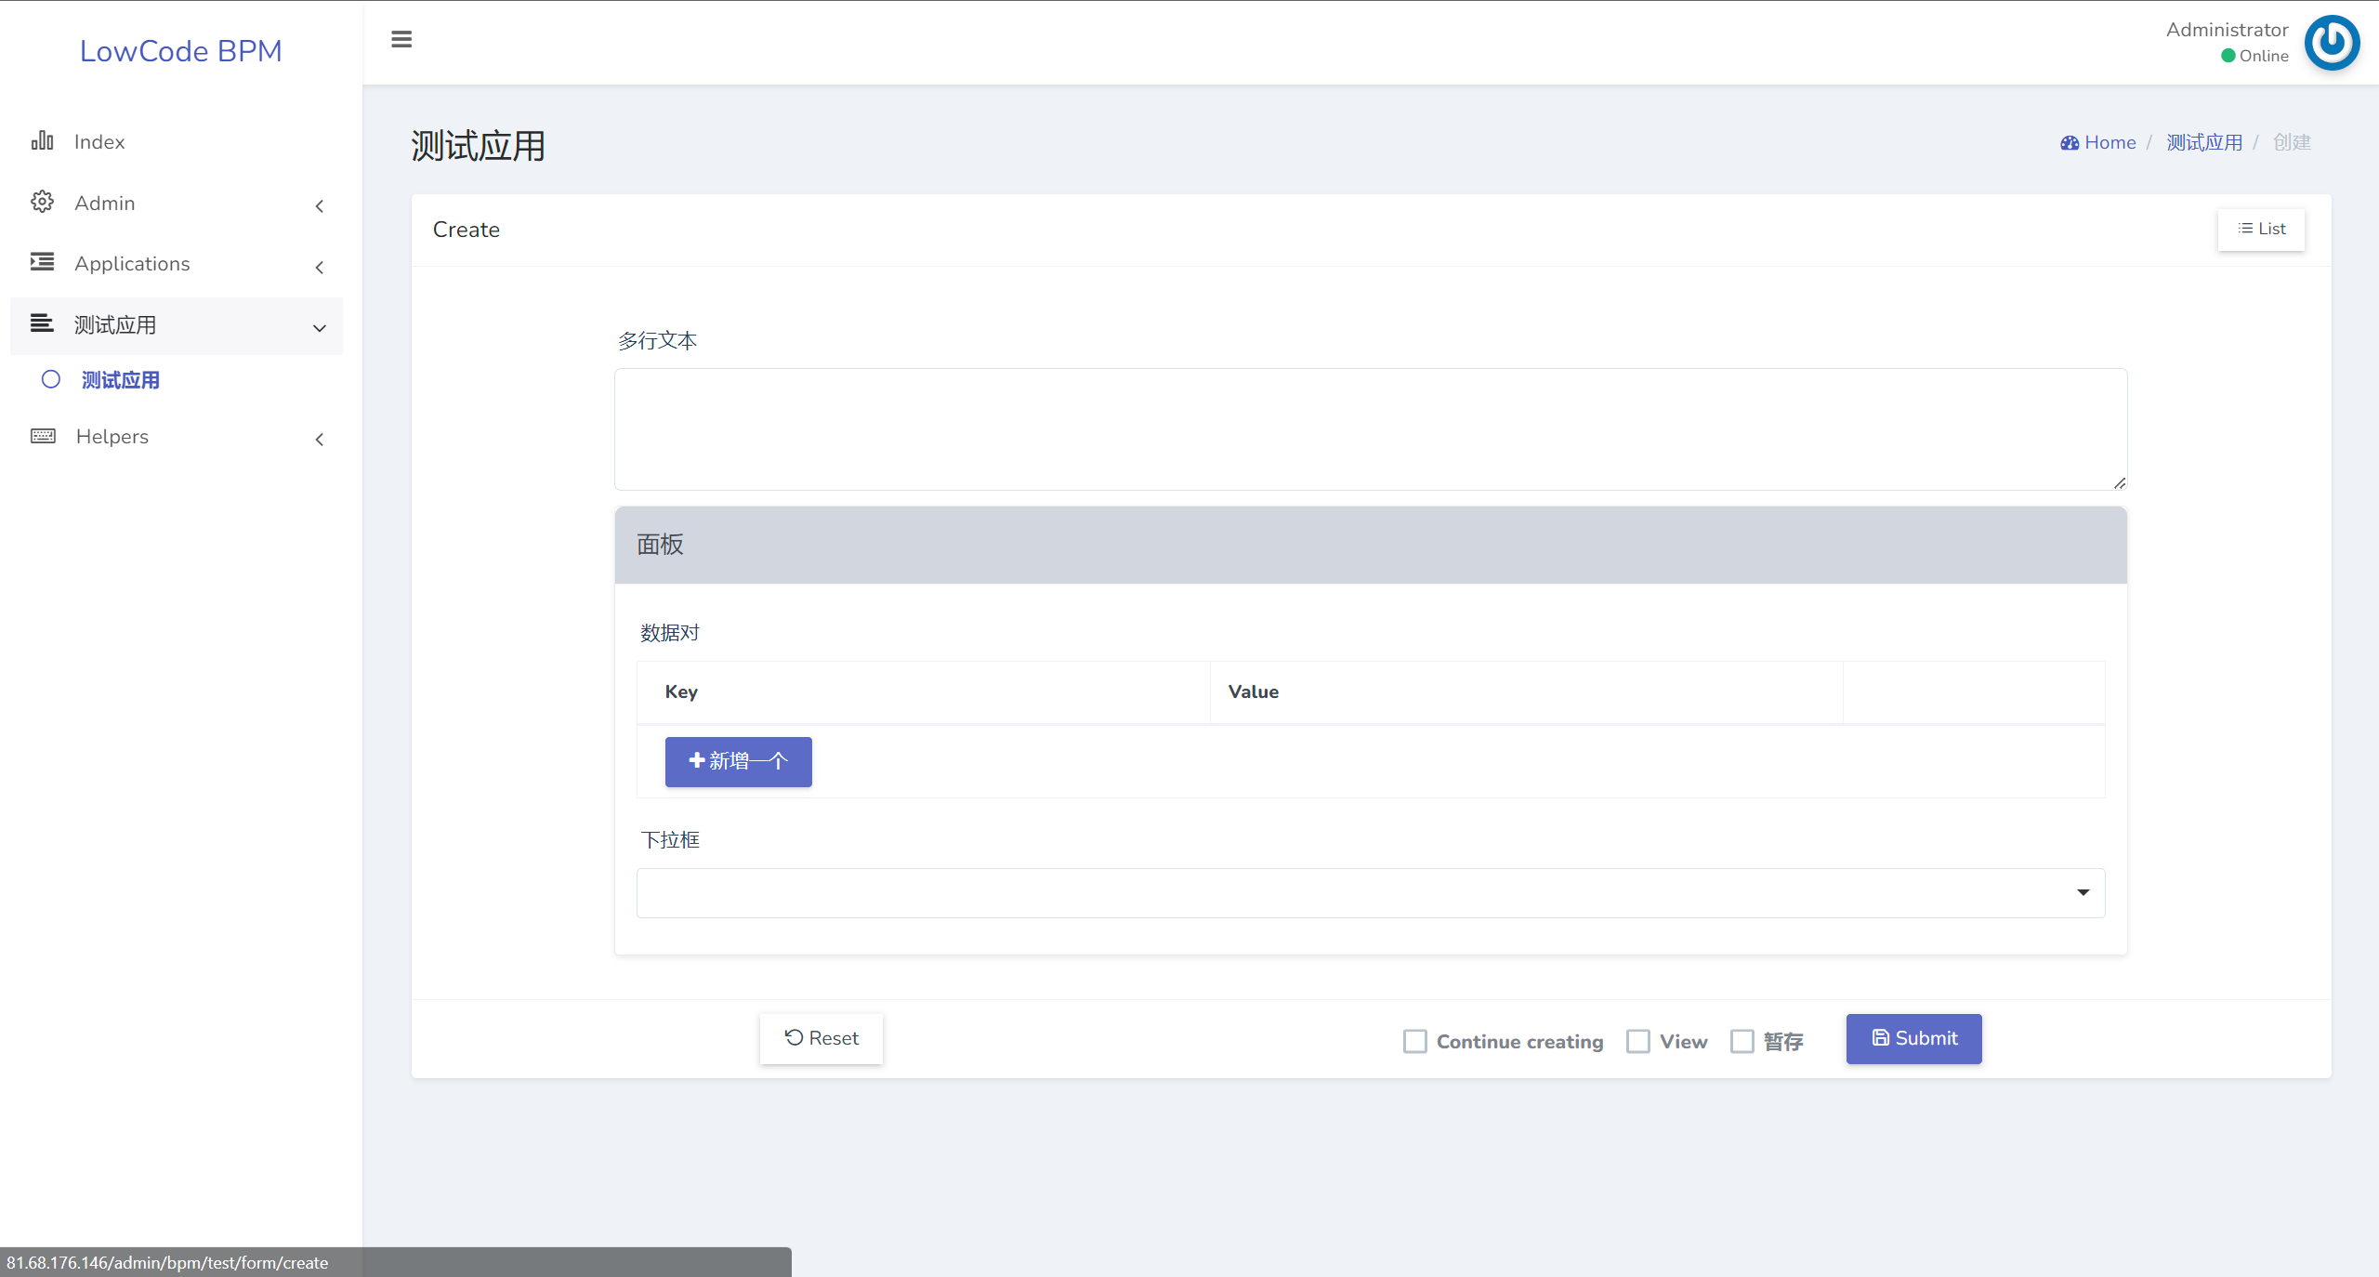Toggle the Continue creating checkbox
The height and width of the screenshot is (1277, 2379).
(x=1413, y=1039)
